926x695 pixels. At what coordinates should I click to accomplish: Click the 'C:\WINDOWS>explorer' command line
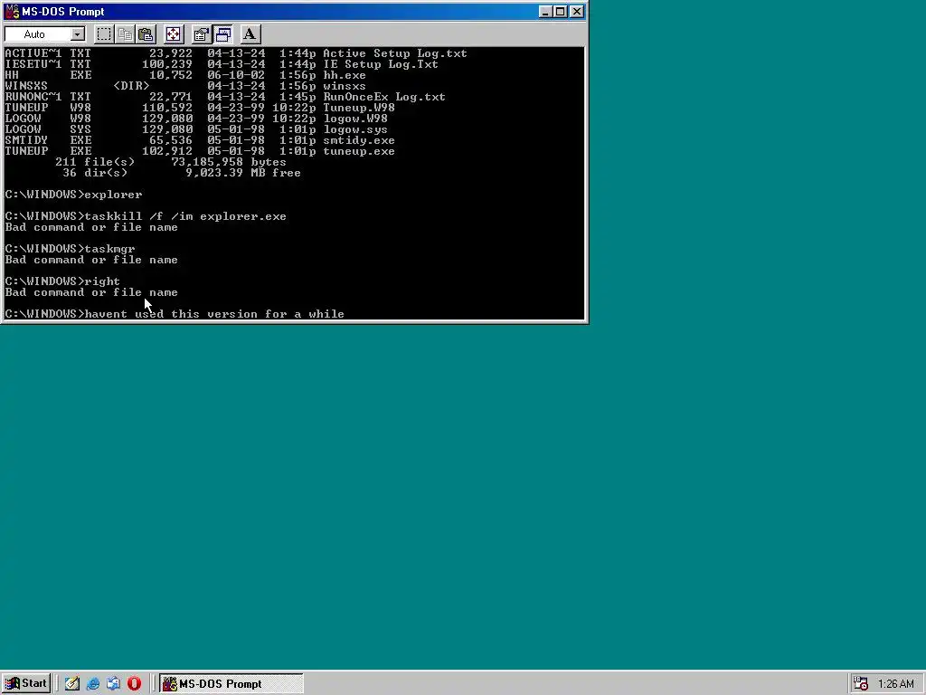coord(73,195)
